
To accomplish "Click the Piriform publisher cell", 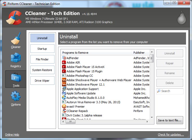I will 138,111.
